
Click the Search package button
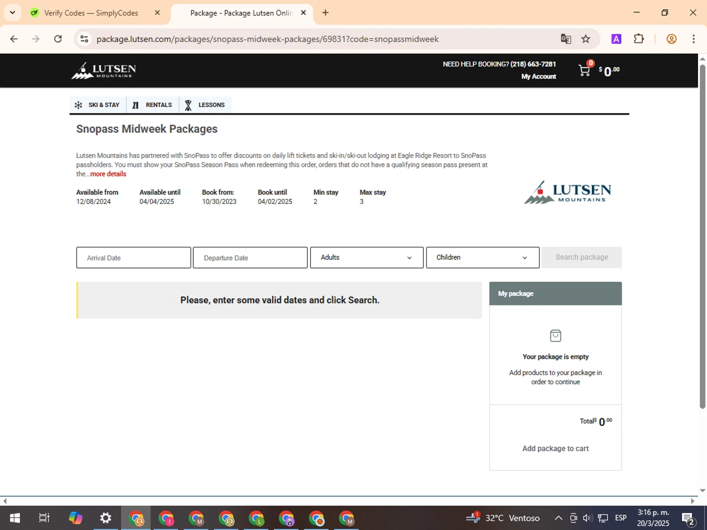(582, 257)
